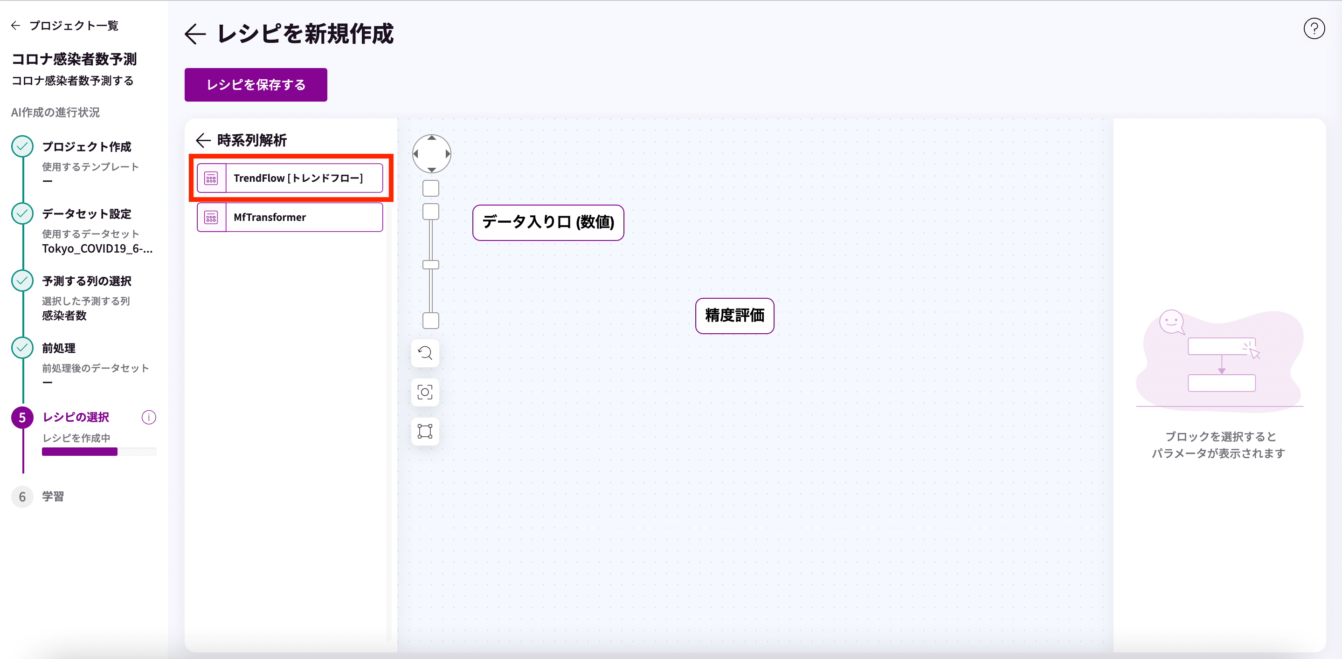The width and height of the screenshot is (1342, 659).
Task: Click back arrow next to 時系列解析
Action: pos(203,140)
